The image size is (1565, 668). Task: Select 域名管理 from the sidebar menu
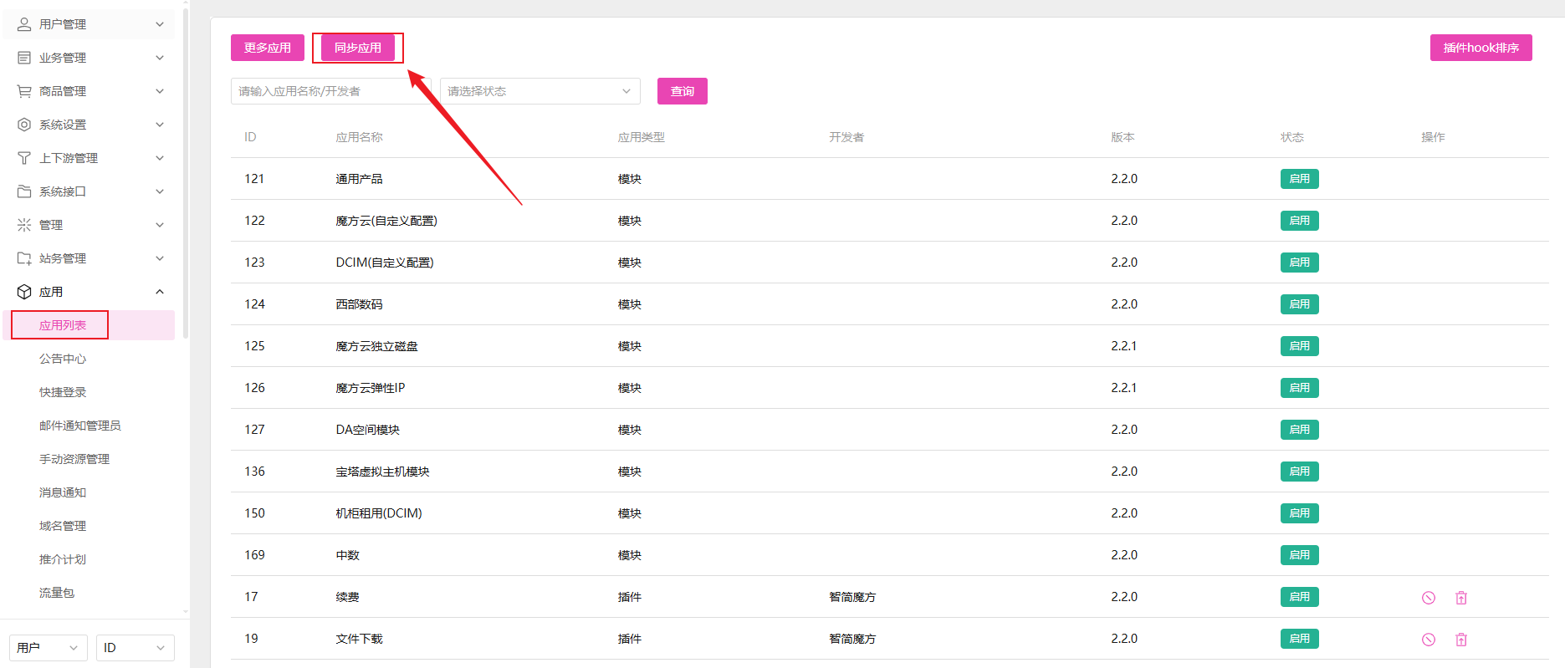[x=63, y=526]
